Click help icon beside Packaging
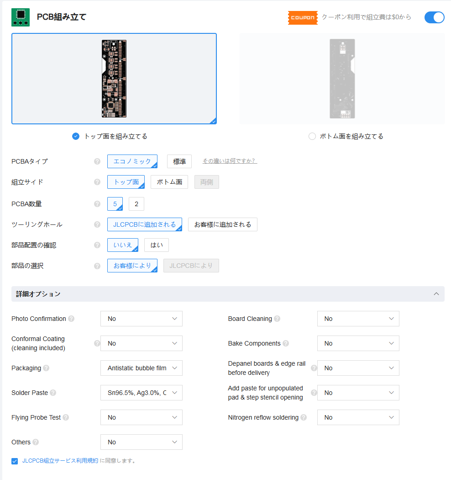Viewport: 451px width, 480px height. click(46, 368)
